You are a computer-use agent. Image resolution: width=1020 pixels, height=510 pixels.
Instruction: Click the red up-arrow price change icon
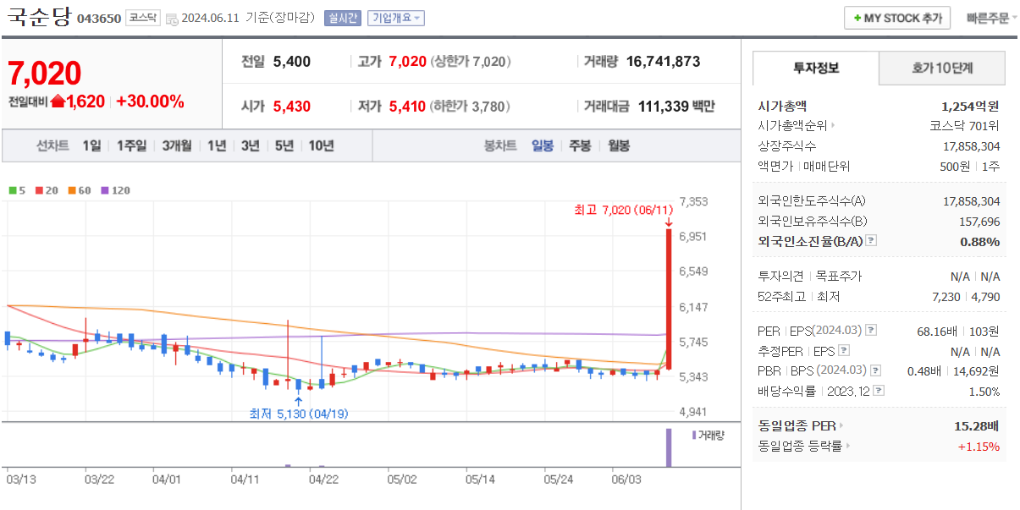point(58,101)
